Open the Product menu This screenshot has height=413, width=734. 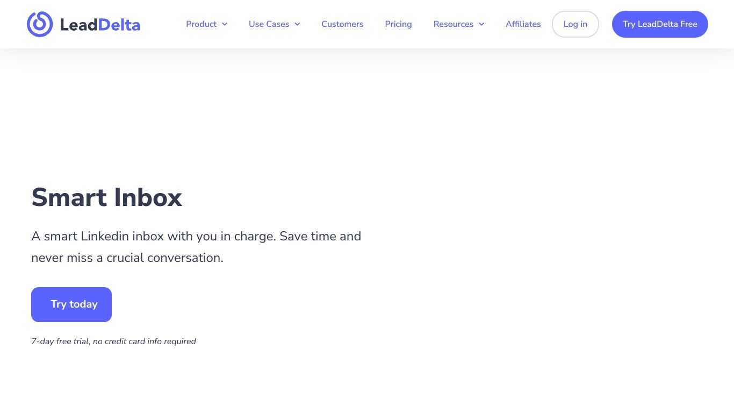pos(202,24)
